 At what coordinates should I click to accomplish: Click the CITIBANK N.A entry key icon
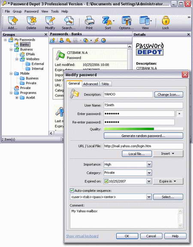[x=60, y=55]
